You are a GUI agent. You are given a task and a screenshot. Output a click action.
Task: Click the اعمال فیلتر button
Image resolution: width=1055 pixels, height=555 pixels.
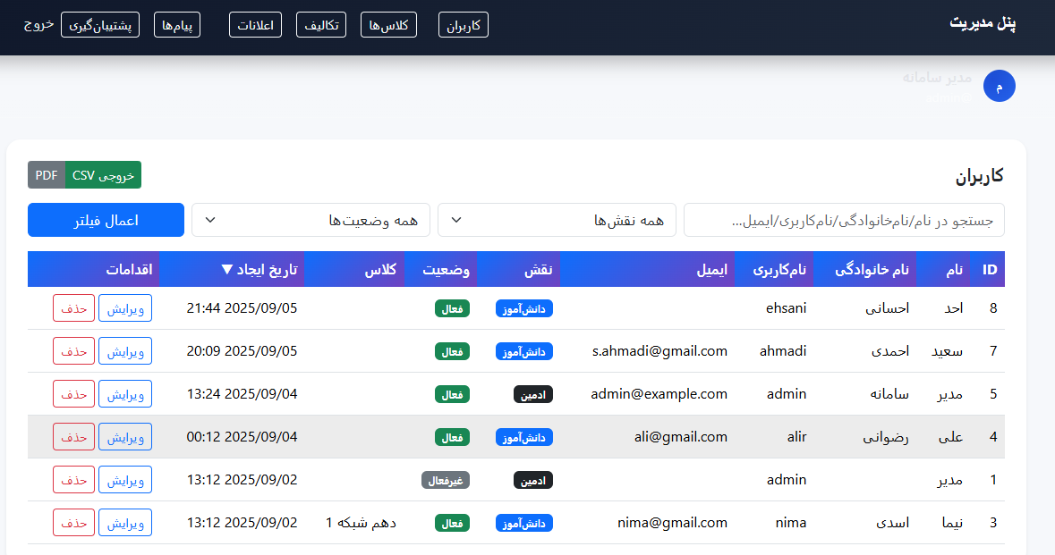pyautogui.click(x=106, y=219)
